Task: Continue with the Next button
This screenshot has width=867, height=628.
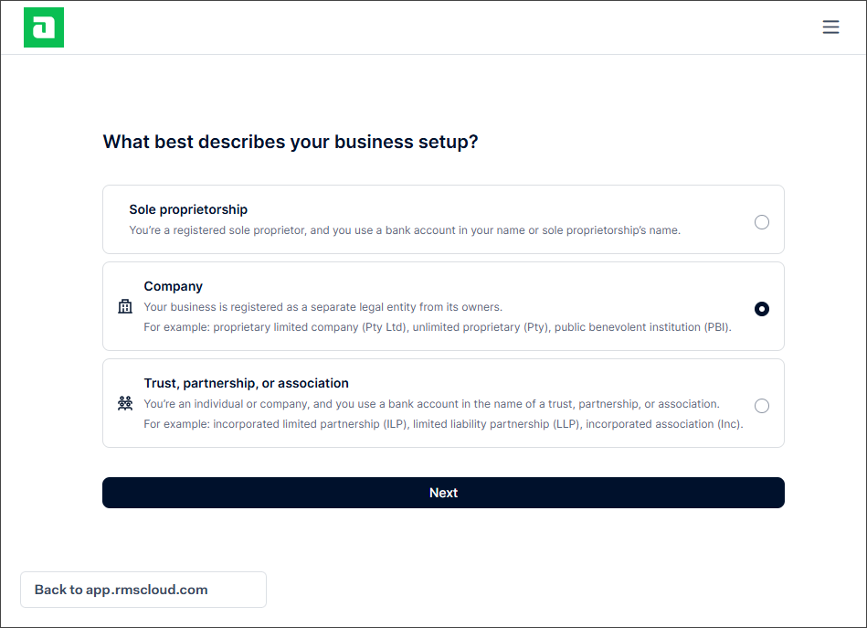Action: pos(443,493)
